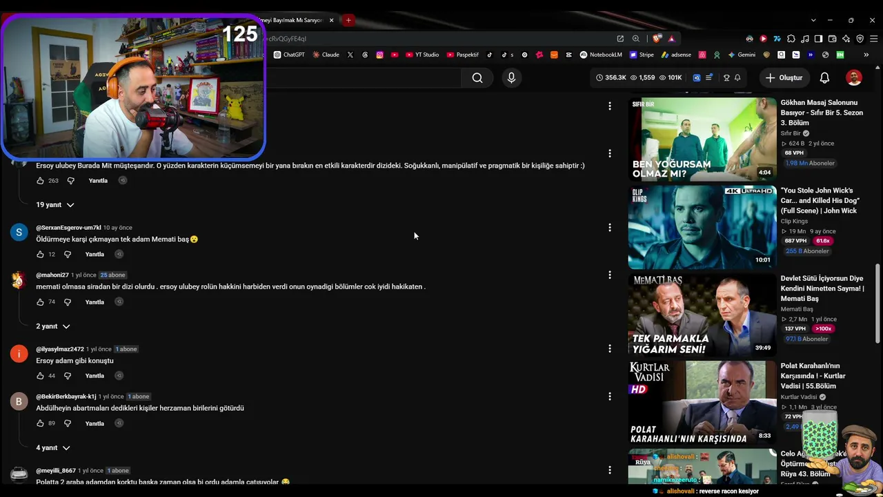Open the Clip Kings channel name link
Screen dimensions: 883x497
coord(794,222)
